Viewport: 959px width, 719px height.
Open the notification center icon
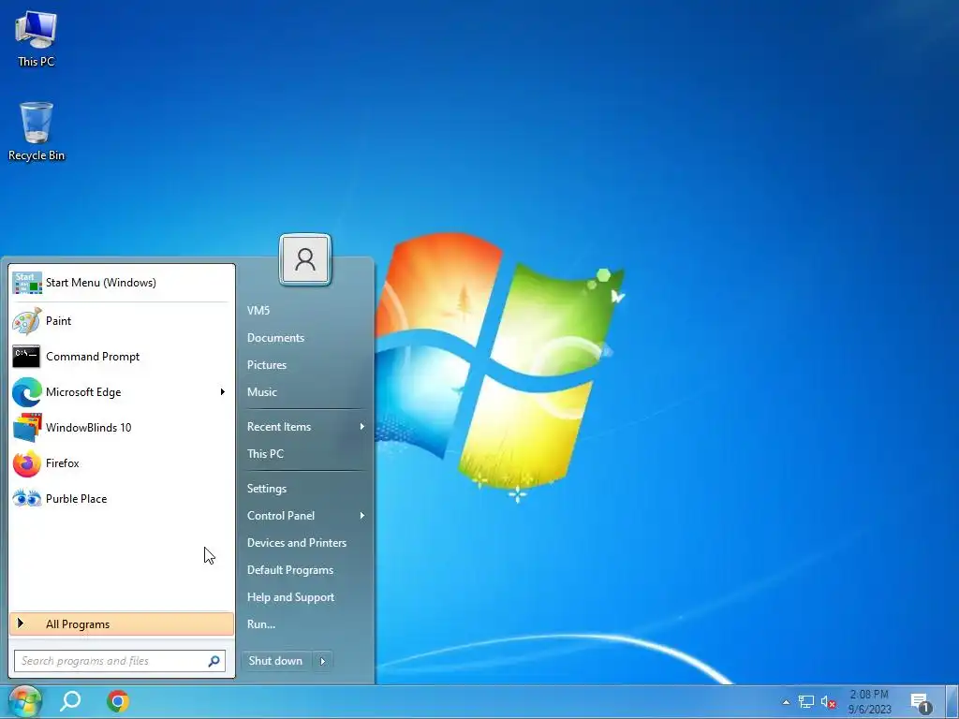point(921,703)
